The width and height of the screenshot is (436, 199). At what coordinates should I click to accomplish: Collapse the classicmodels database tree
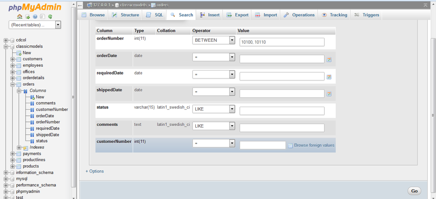(6, 46)
